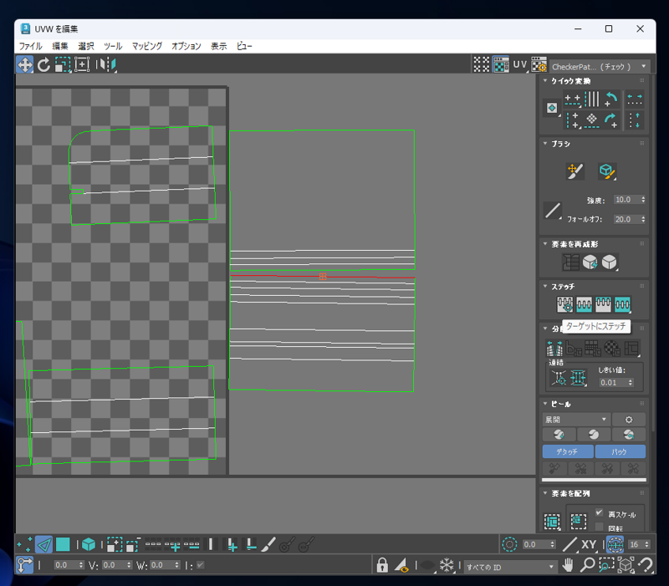Toggle the lock selection padlock
This screenshot has width=669, height=586.
click(x=382, y=566)
